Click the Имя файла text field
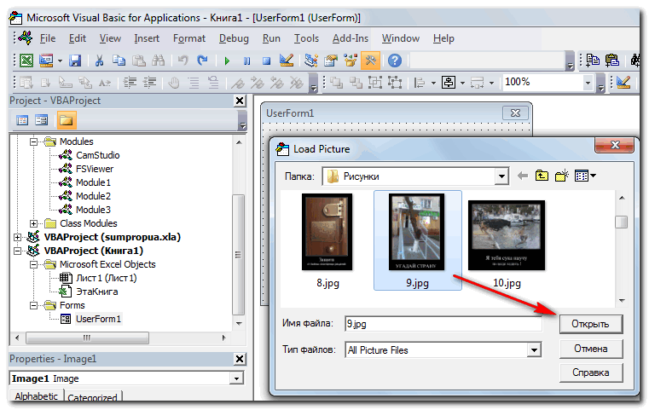The height and width of the screenshot is (410, 649). (442, 324)
